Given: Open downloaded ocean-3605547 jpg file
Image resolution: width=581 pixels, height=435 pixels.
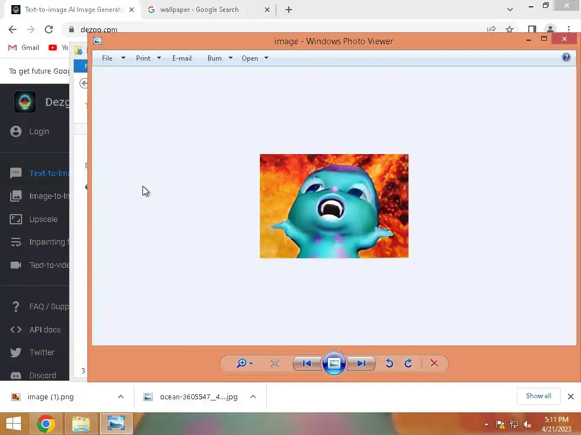Looking at the screenshot, I should pos(191,397).
